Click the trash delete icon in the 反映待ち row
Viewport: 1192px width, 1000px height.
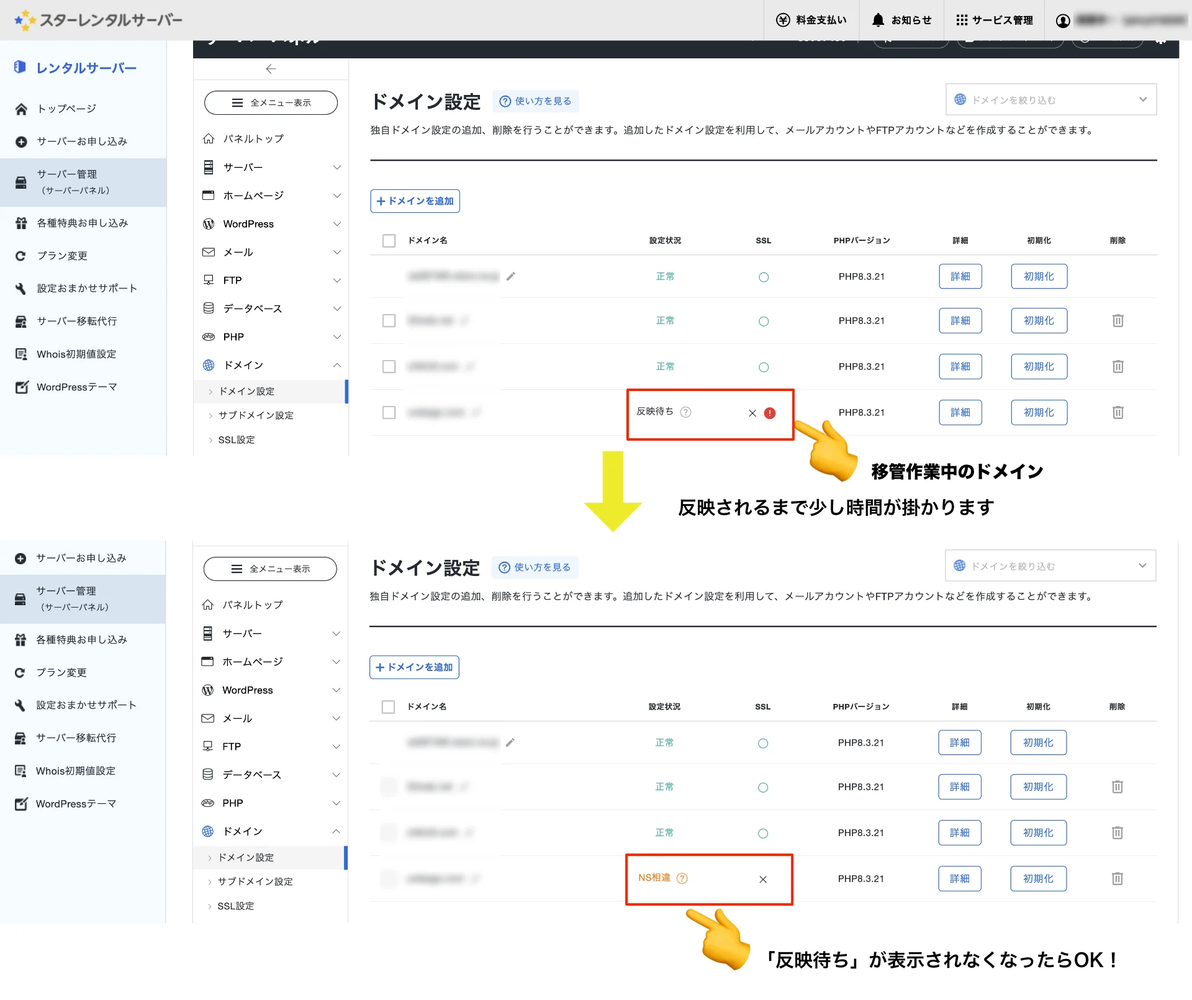click(x=1117, y=412)
